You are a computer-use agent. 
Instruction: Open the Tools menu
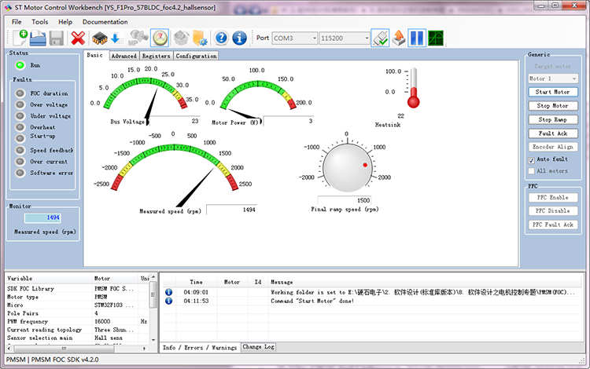40,22
